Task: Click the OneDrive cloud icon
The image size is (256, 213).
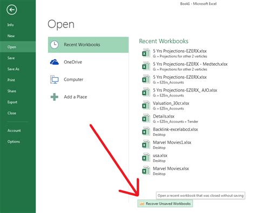Action: (54, 62)
